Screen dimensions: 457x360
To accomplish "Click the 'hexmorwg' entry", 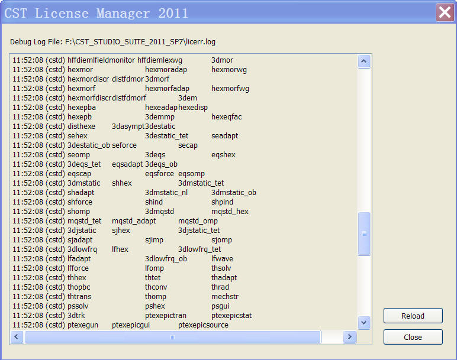I will [229, 70].
